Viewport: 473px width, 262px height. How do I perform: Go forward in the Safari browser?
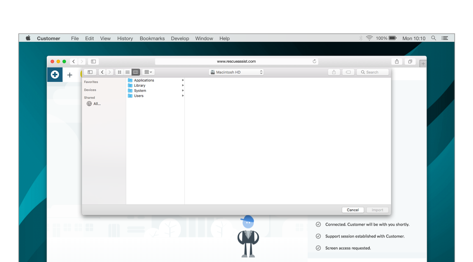pyautogui.click(x=82, y=61)
